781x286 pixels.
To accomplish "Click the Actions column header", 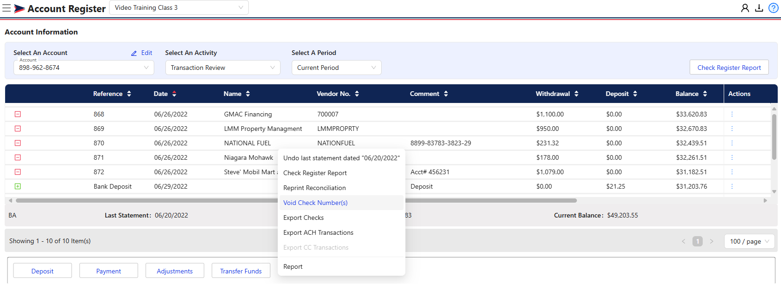I will (740, 94).
